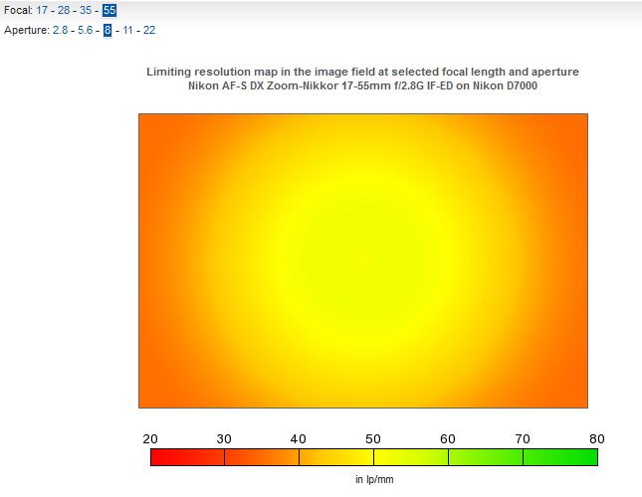Click the 'Nikon AF-S DX Zoom-Nikkor 17-55mm' subtitle
The width and height of the screenshot is (642, 497).
tap(362, 85)
